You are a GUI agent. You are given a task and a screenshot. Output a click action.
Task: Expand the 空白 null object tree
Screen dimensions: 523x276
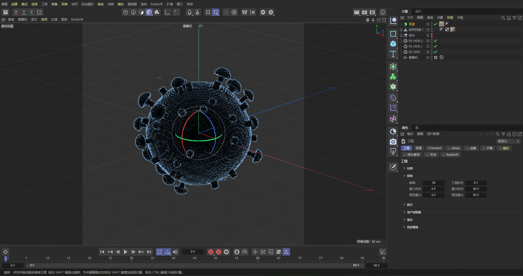coord(401,35)
